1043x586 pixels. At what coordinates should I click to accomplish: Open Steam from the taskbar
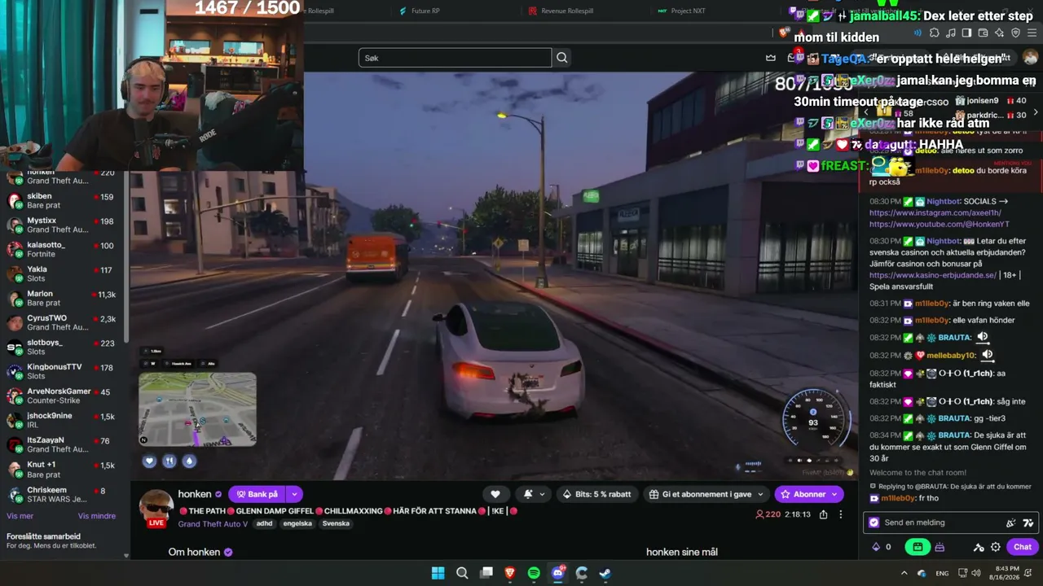point(605,573)
